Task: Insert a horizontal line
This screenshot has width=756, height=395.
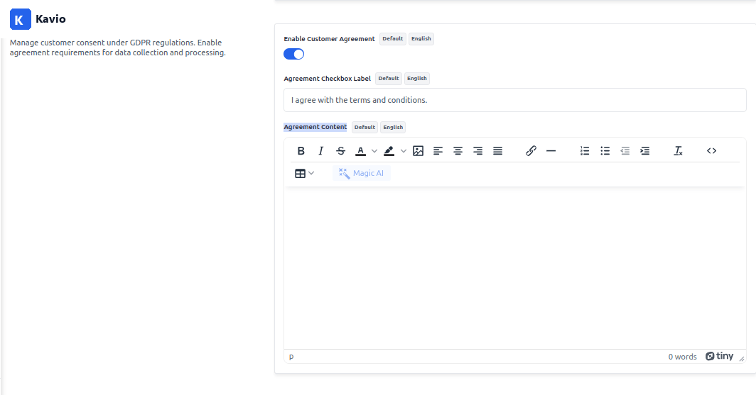Action: pyautogui.click(x=551, y=151)
